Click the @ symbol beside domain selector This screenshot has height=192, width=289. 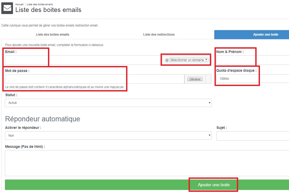(x=167, y=60)
